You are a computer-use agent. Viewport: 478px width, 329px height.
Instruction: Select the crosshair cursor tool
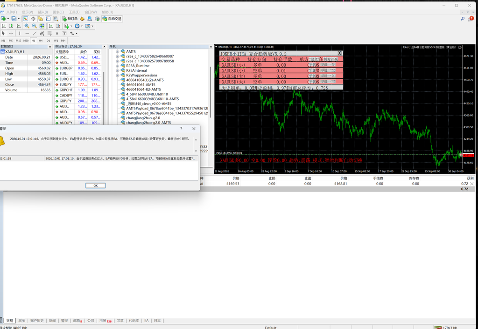[x=11, y=34]
